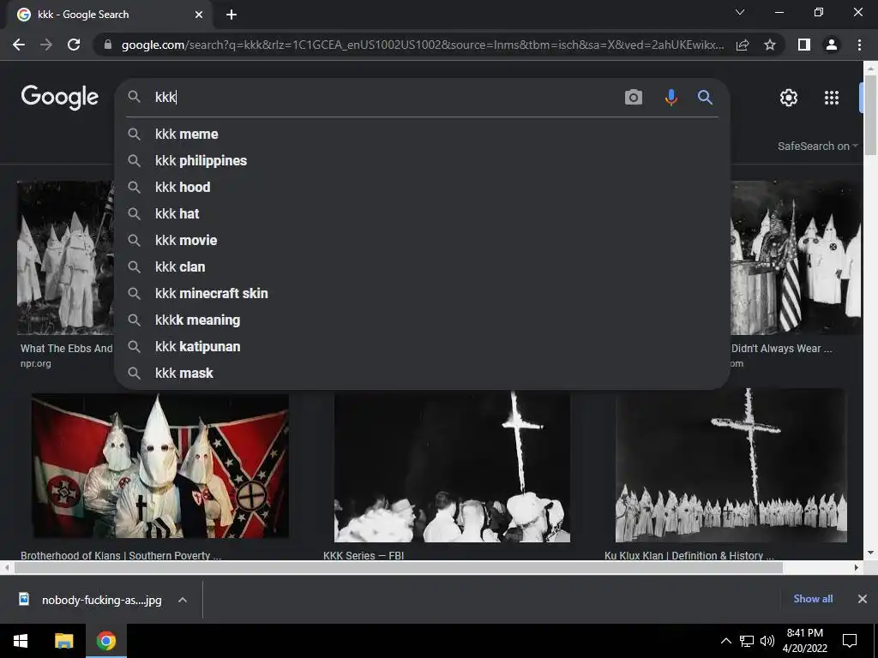Click the volume speaker tray icon
Screen dimensions: 878x658
[767, 641]
